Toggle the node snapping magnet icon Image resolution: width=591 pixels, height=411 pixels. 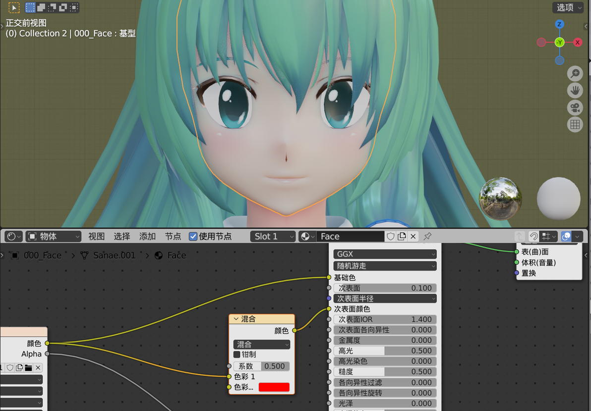tap(533, 236)
